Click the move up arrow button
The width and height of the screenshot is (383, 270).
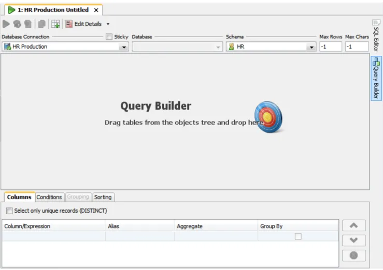353,226
